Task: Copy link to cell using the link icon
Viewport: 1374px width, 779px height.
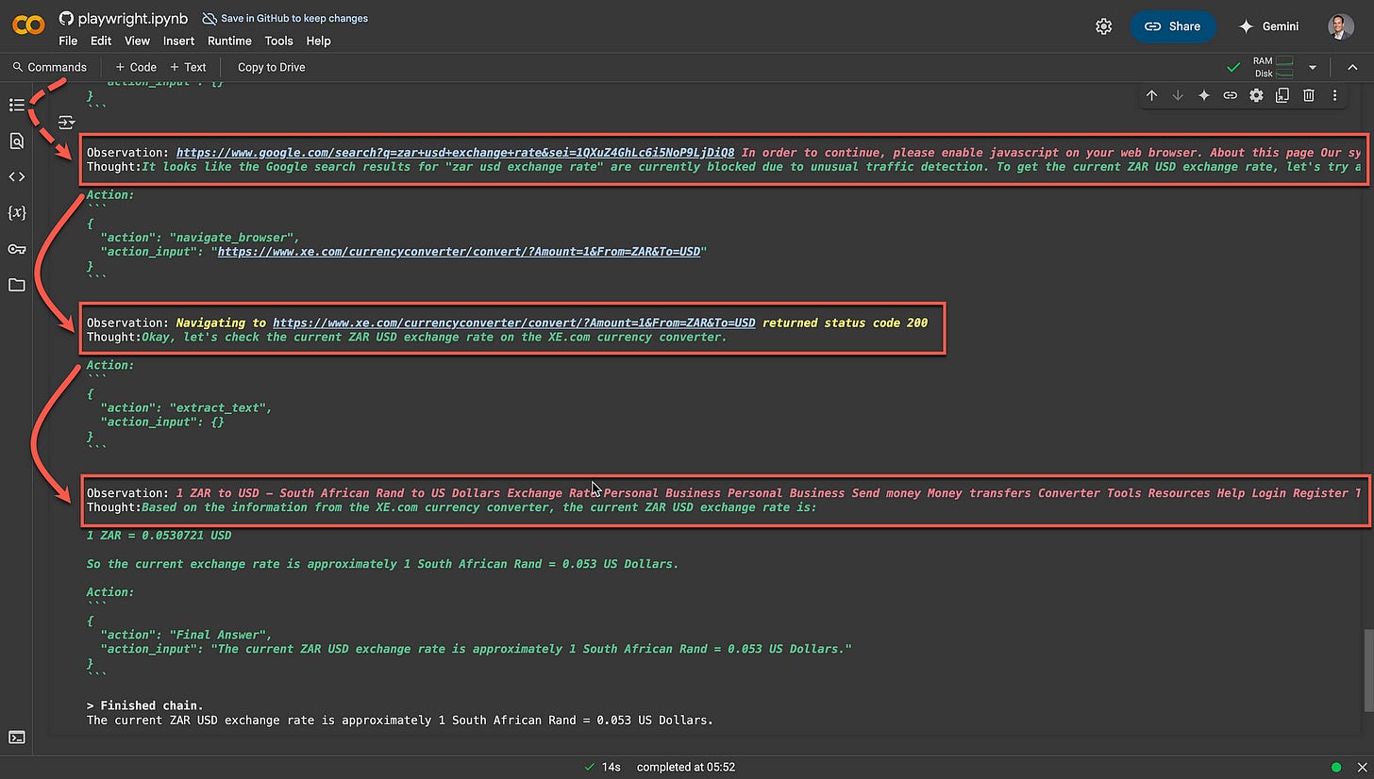Action: click(x=1230, y=95)
